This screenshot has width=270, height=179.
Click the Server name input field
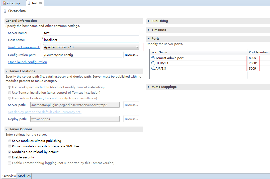[x=91, y=33]
